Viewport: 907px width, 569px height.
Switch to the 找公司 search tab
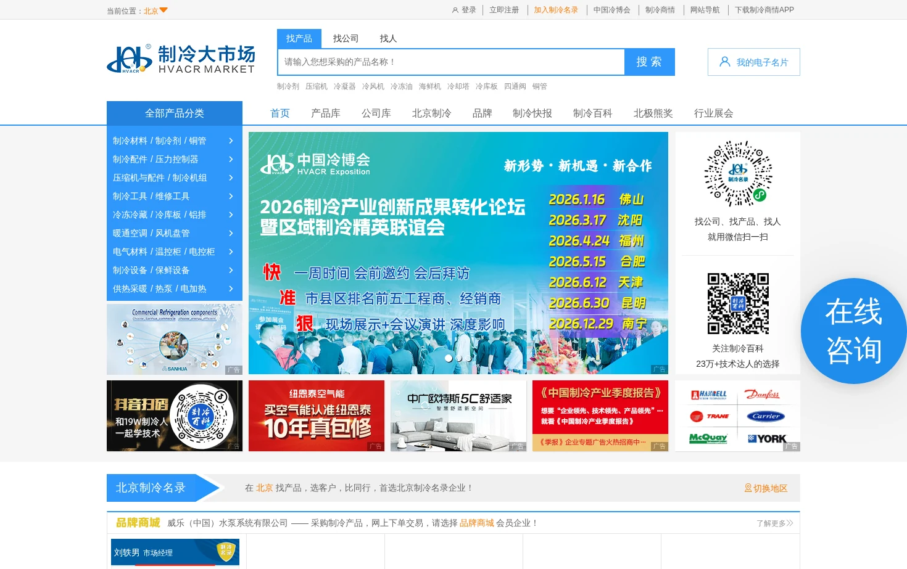pos(346,38)
